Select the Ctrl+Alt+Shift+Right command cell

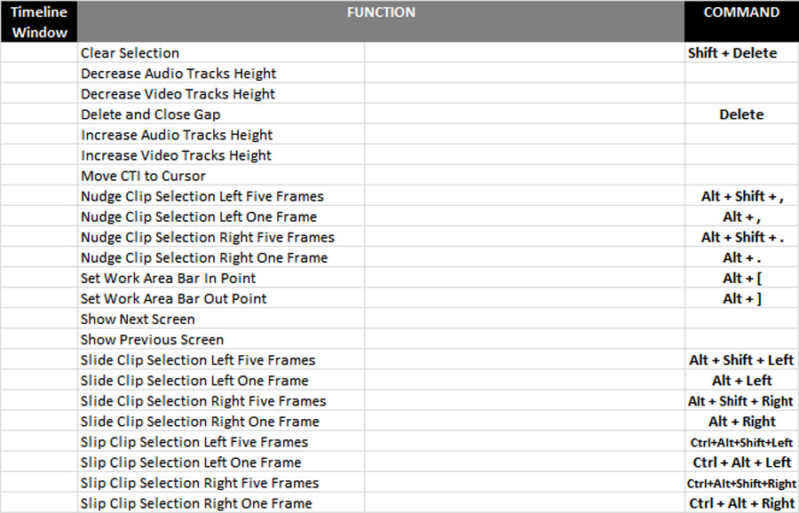pyautogui.click(x=741, y=483)
